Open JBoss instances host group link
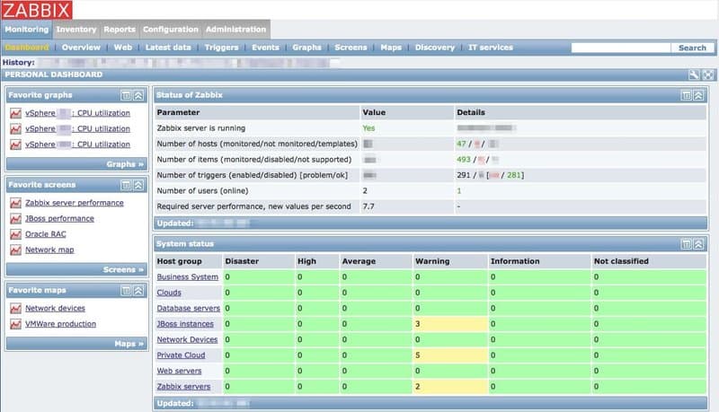719x412 pixels. click(x=185, y=324)
